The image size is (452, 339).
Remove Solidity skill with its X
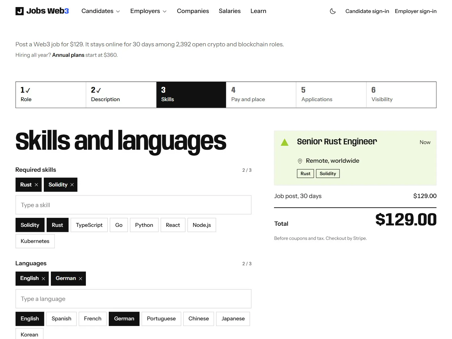click(x=72, y=185)
